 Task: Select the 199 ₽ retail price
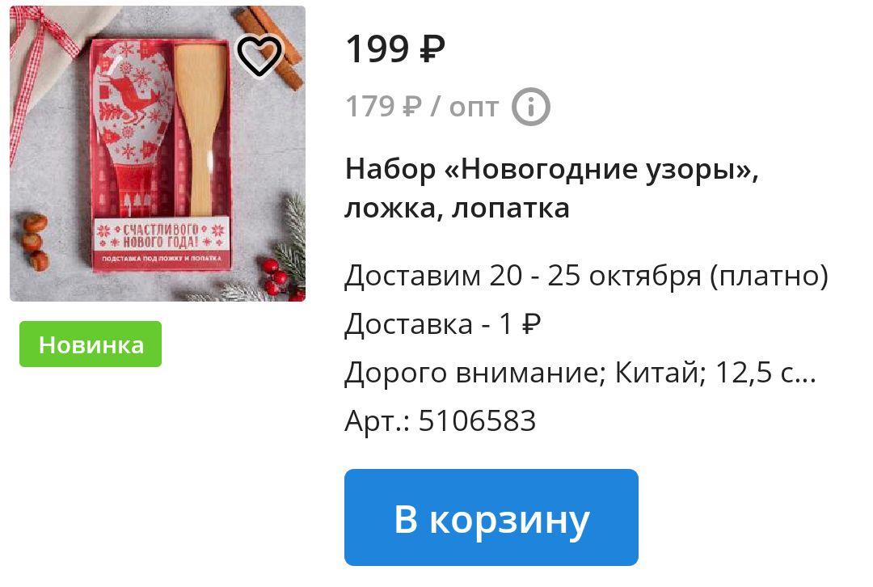point(395,49)
